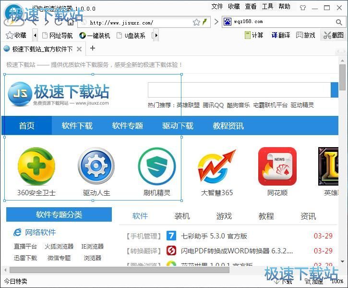Viewport: 348px width, 288px height.
Task: Click the green lightning speed mode icon
Action: (x=204, y=22)
